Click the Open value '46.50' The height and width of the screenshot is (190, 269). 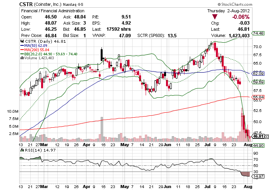(51, 17)
